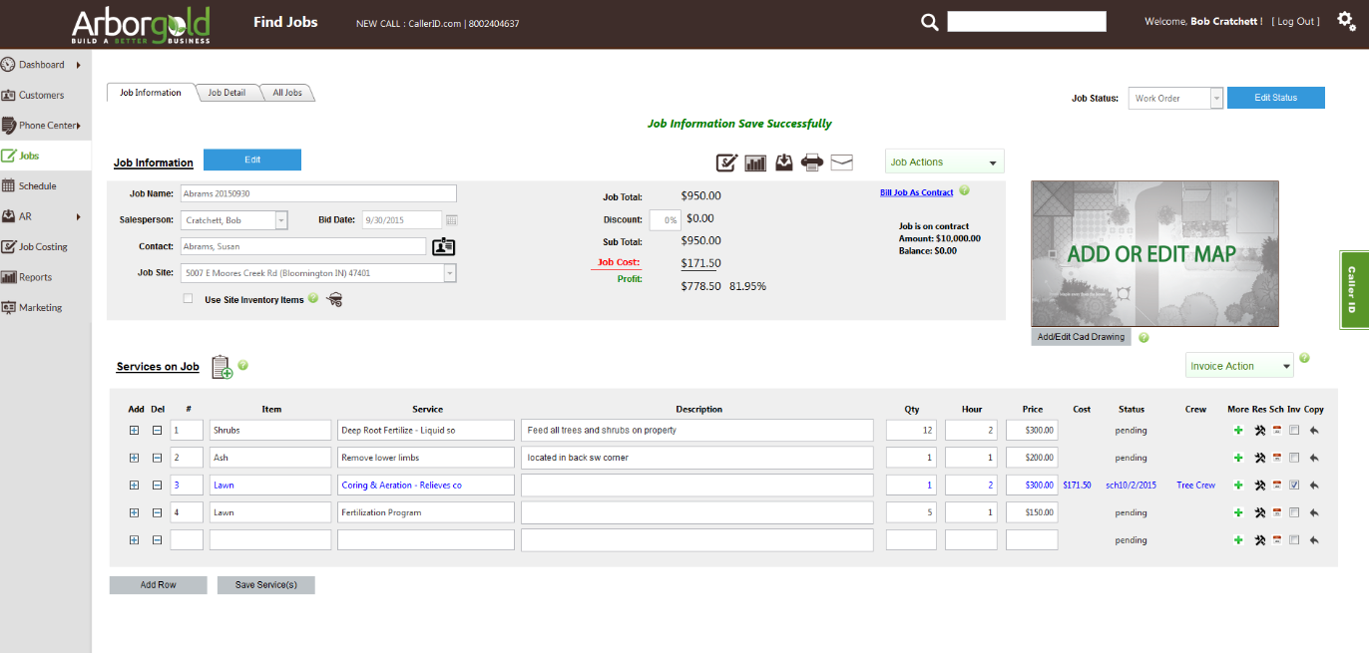This screenshot has height=653, width=1369.
Task: Open the Bill Job As Contract link
Action: click(x=917, y=191)
